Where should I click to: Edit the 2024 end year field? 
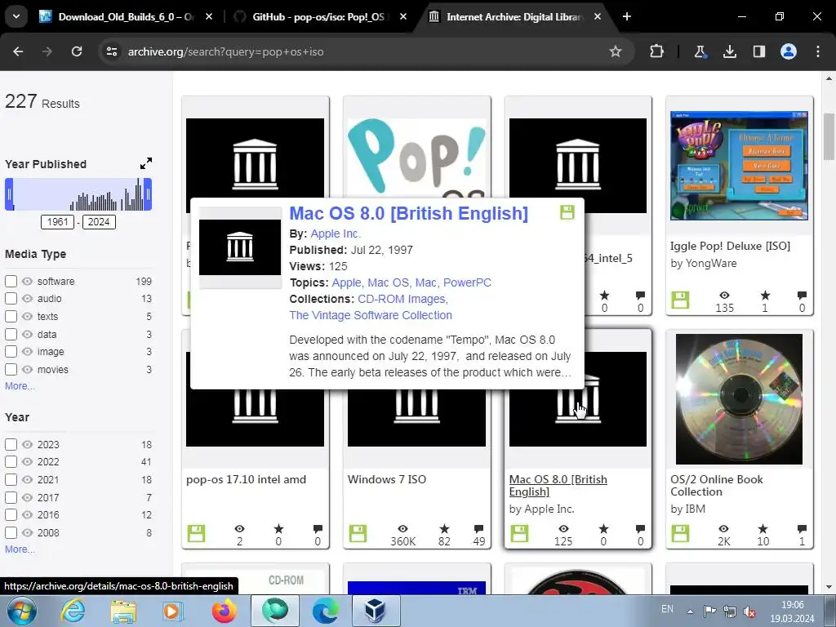pyautogui.click(x=99, y=222)
